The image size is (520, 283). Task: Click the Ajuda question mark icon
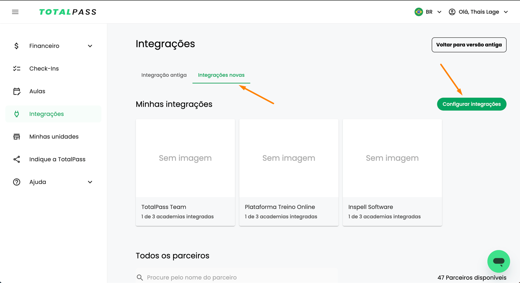(x=17, y=182)
